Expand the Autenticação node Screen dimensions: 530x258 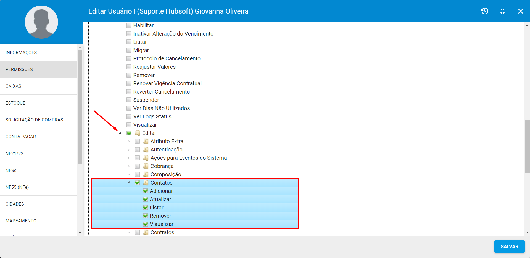(x=128, y=150)
